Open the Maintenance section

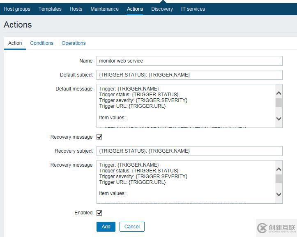tap(105, 9)
